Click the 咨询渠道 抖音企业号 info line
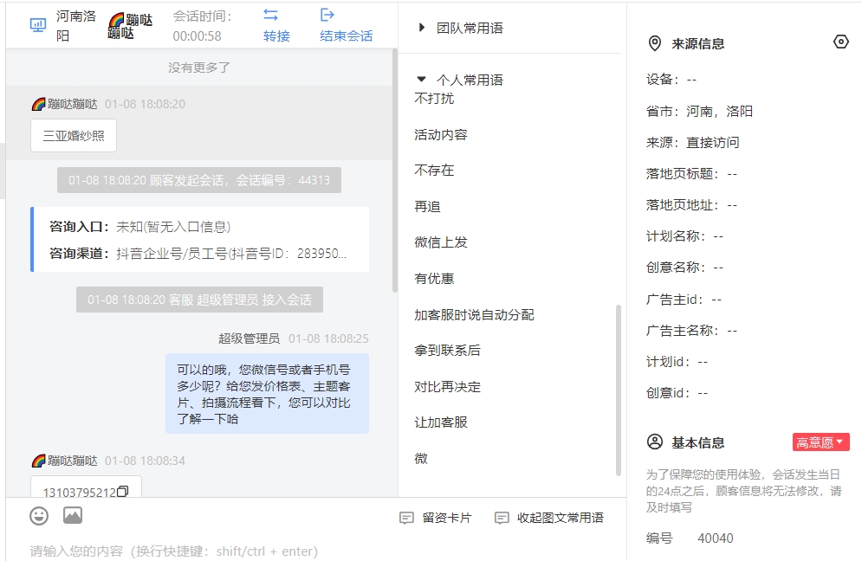The width and height of the screenshot is (862, 561). [198, 254]
